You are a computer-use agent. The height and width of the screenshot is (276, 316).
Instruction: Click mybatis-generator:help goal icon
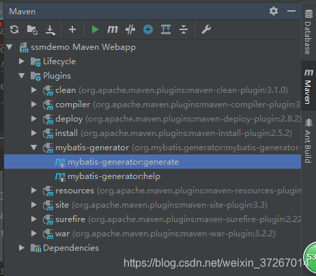tap(60, 176)
